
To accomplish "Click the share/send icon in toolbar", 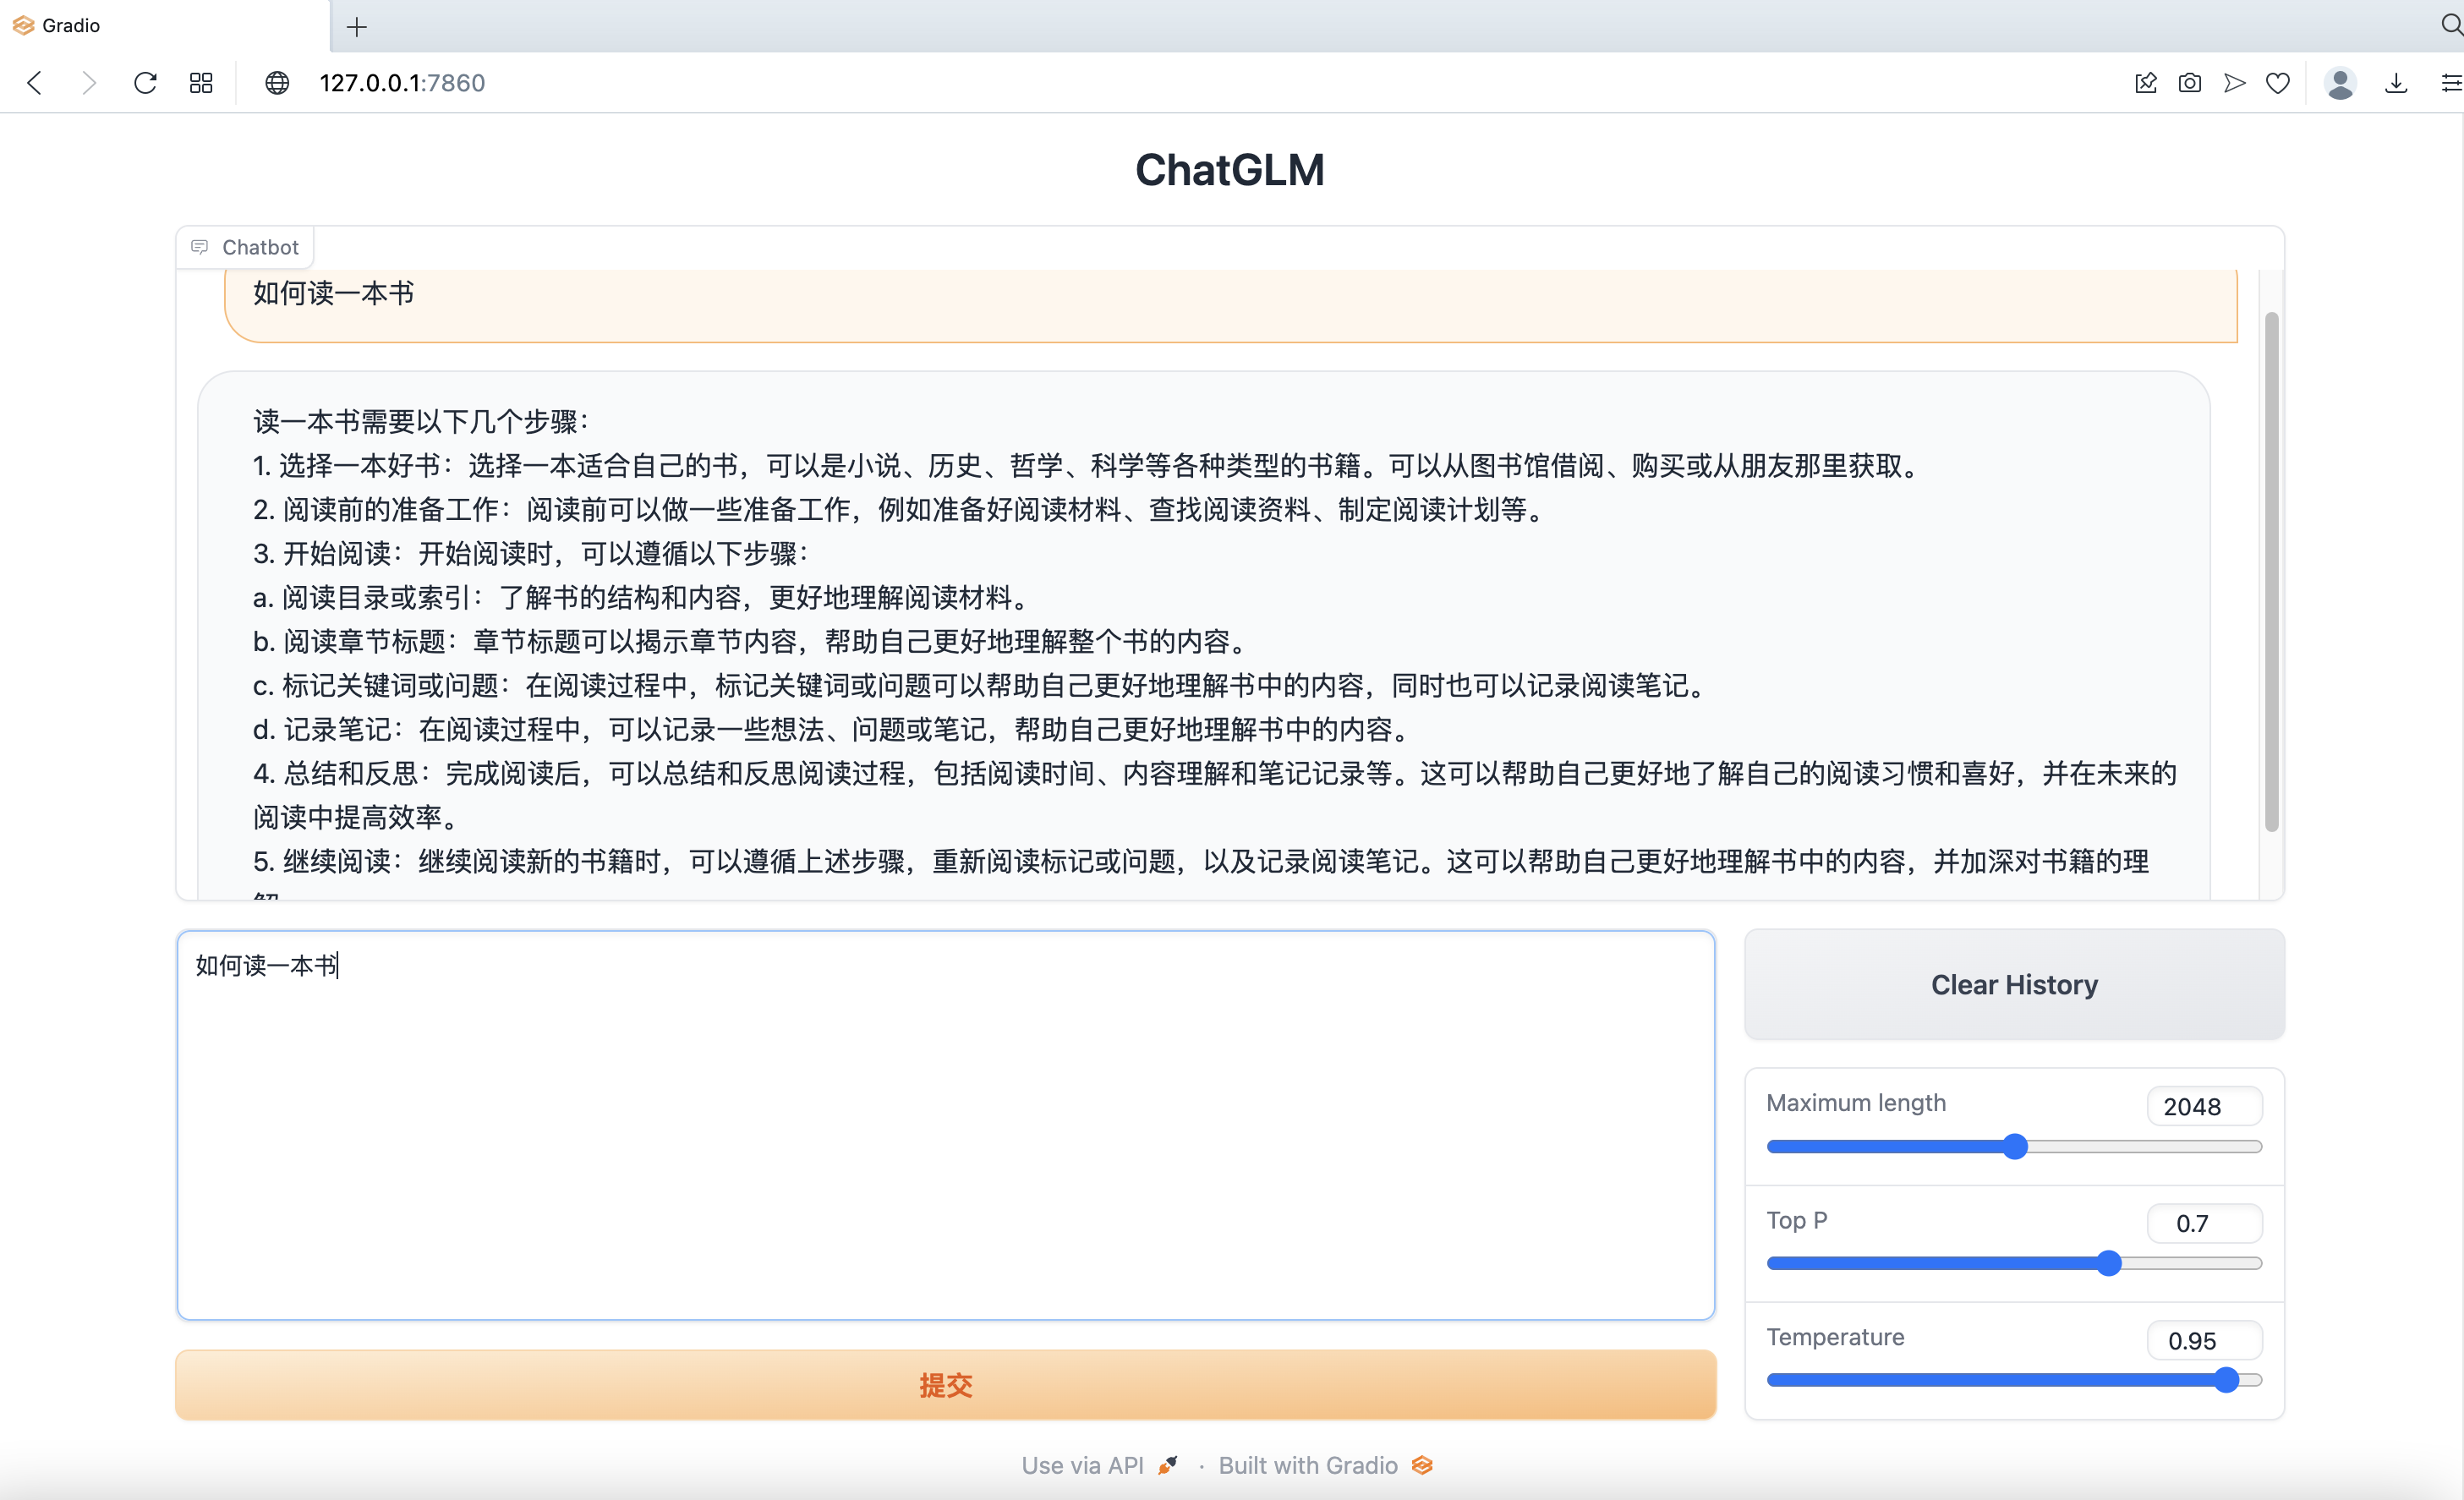I will [x=2233, y=83].
